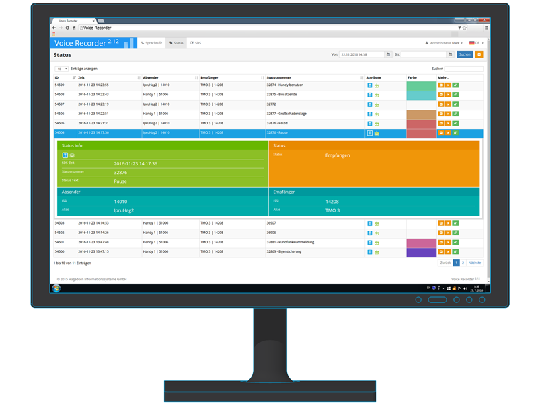The width and height of the screenshot is (538, 406).
Task: Click into the table Suchen filter field
Action: [x=463, y=69]
